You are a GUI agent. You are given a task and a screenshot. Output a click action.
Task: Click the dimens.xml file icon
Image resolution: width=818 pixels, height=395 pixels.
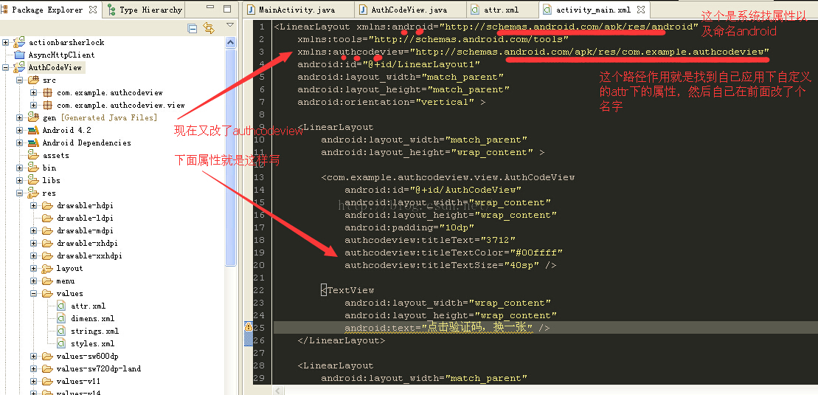[61, 318]
